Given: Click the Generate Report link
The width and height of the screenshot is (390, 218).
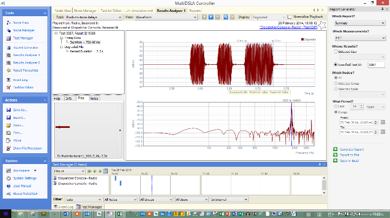Looking at the screenshot, I should (351, 148).
